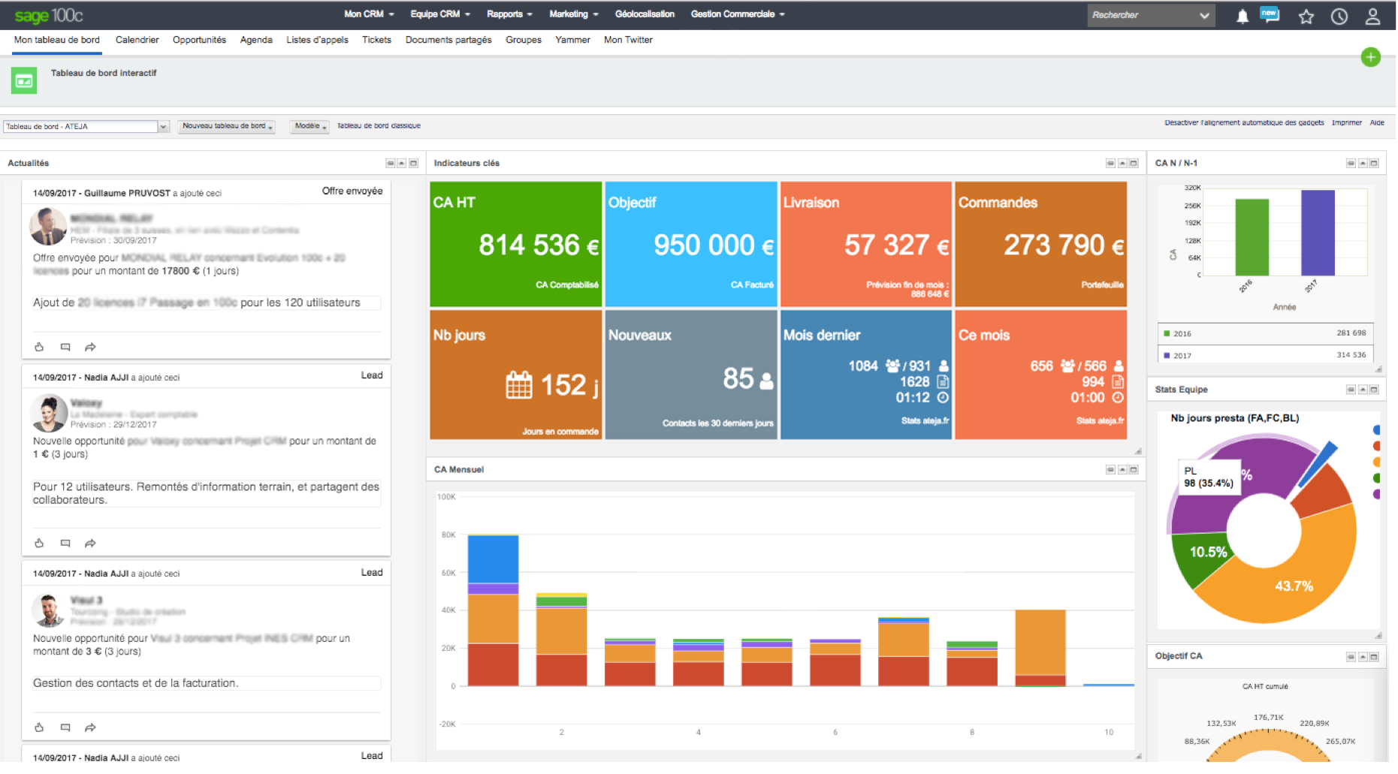Open the notifications bell icon

pos(1242,16)
